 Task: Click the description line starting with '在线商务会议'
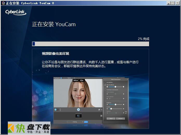74,66
